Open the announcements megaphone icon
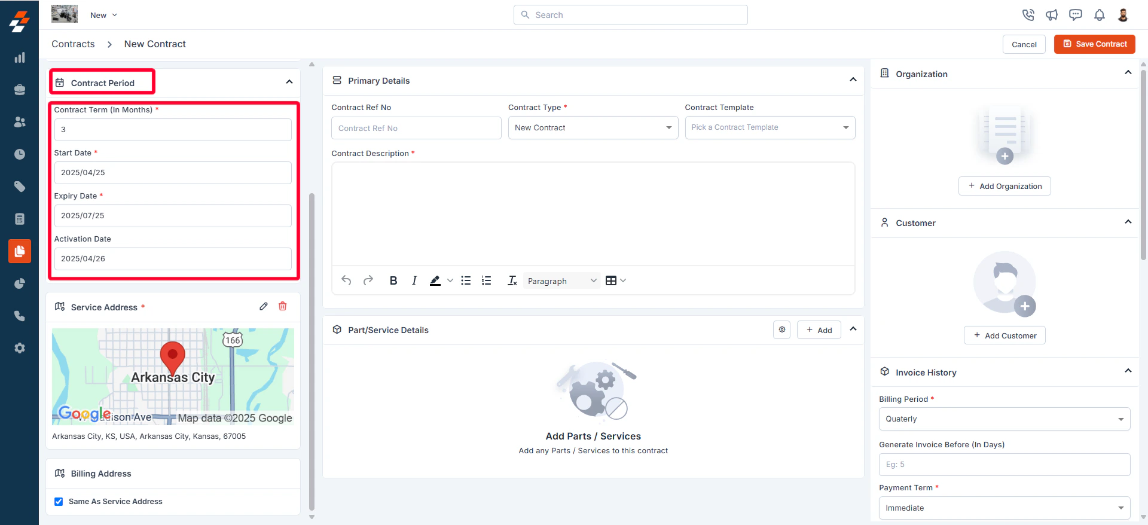Image resolution: width=1148 pixels, height=525 pixels. point(1052,15)
